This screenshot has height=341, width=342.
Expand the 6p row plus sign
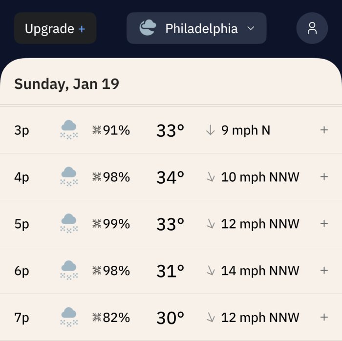click(324, 270)
